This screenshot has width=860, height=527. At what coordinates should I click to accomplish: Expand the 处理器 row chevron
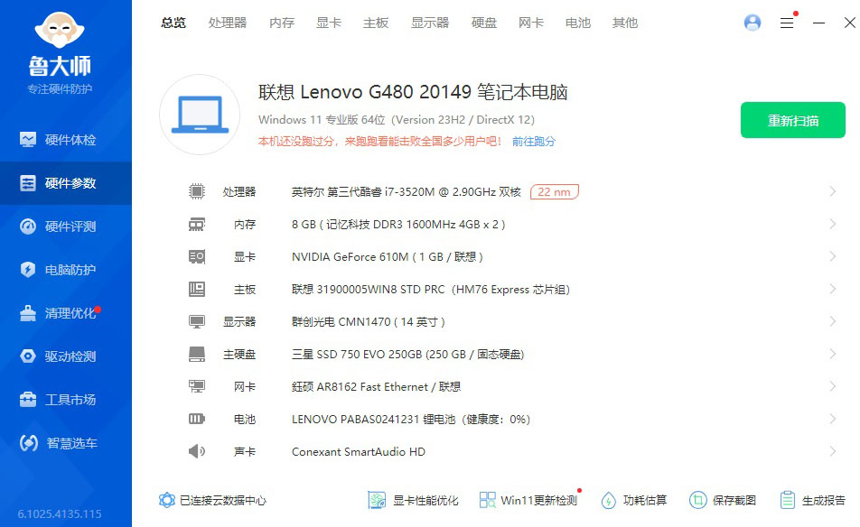click(833, 191)
